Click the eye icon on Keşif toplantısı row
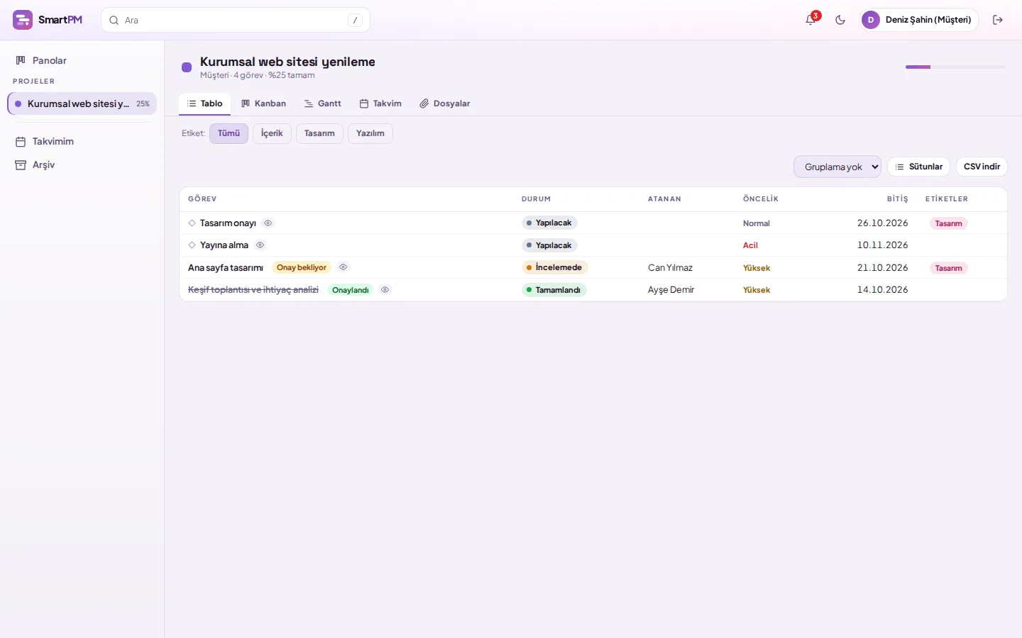 pos(385,290)
